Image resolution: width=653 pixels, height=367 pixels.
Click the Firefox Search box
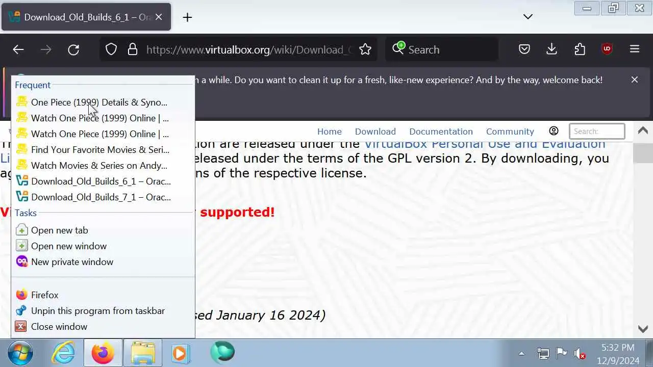click(x=442, y=49)
